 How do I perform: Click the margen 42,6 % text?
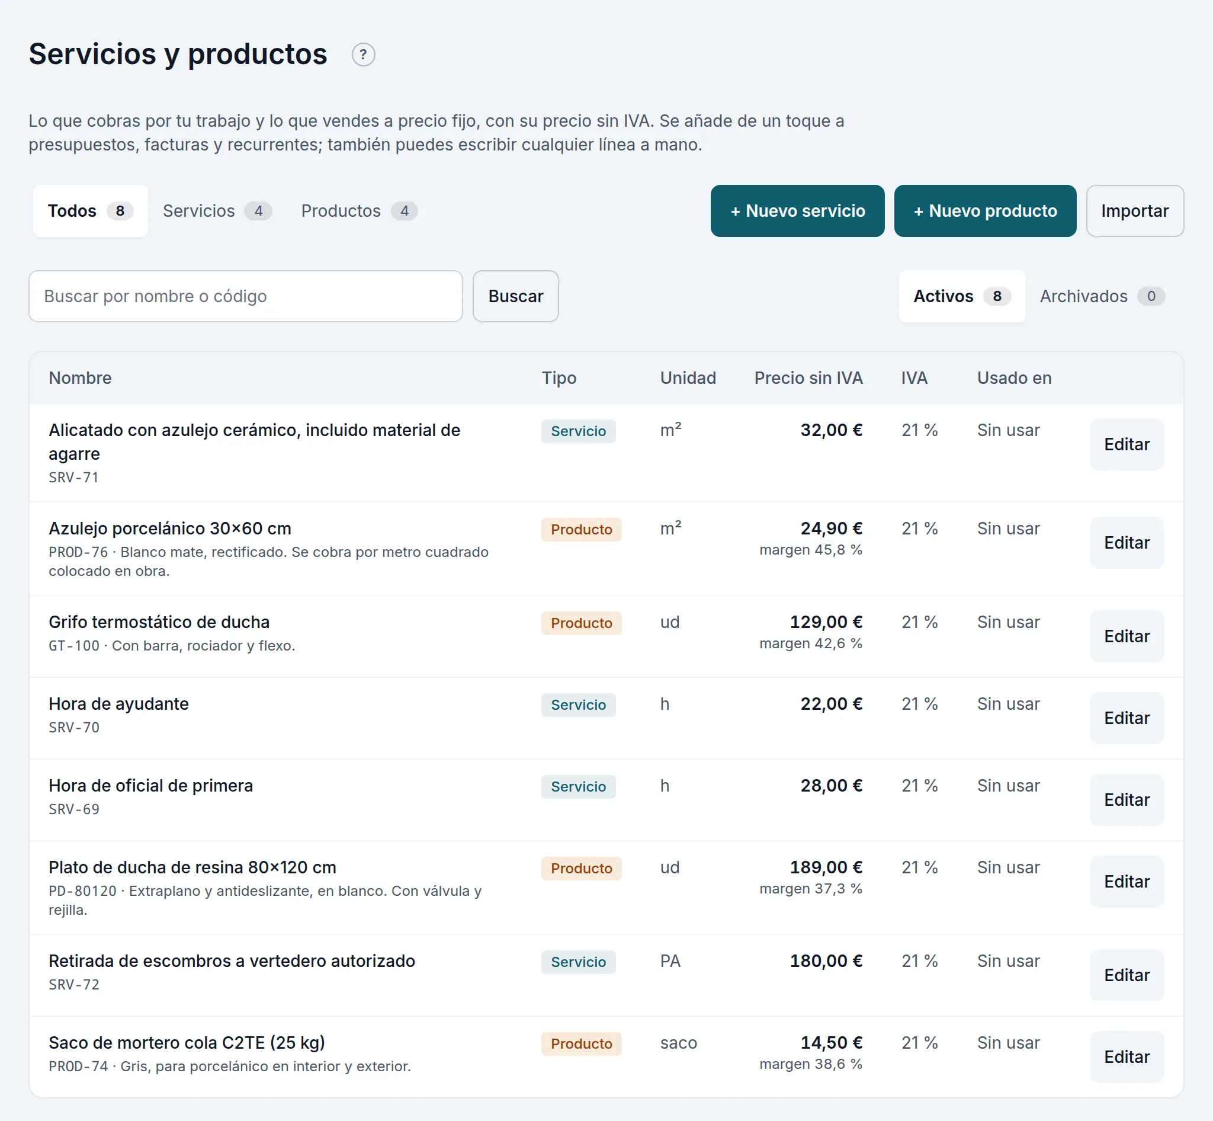(x=811, y=643)
